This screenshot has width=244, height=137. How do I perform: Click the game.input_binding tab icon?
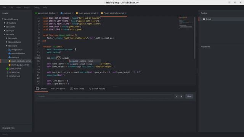coord(36,13)
